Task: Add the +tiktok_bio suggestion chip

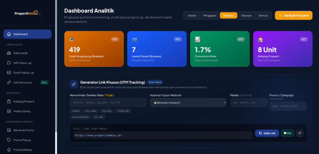Action: 123,111
